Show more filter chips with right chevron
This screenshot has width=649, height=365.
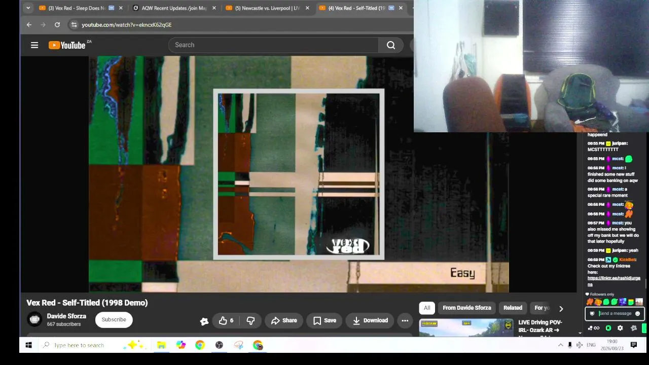coord(561,309)
